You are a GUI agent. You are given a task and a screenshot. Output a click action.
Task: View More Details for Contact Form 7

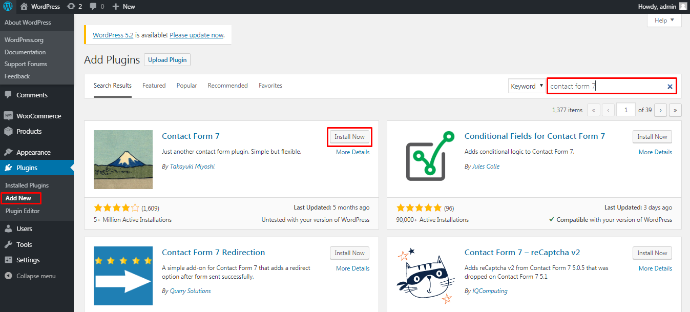(x=352, y=152)
